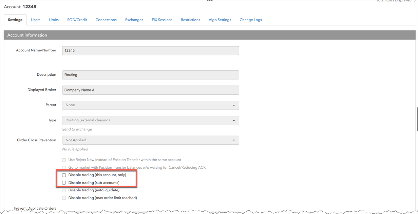The width and height of the screenshot is (418, 214).
Task: Click the Account Name/Number field
Action: click(150, 50)
